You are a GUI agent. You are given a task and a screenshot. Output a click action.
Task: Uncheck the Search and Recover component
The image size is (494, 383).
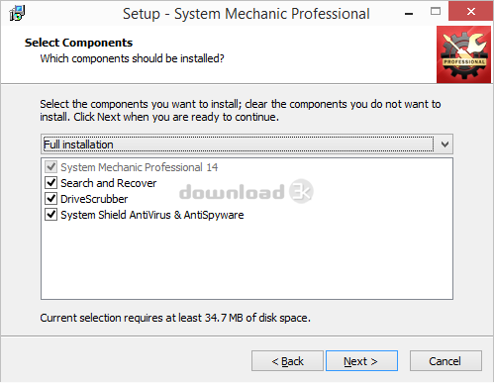coord(50,183)
